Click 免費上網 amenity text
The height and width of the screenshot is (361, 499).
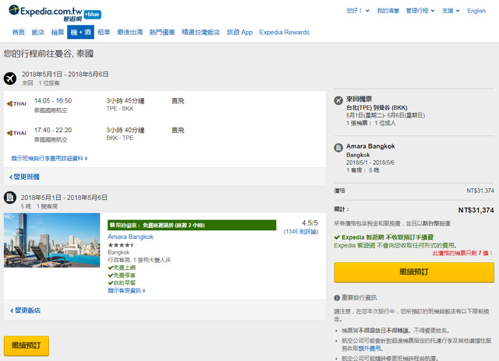pyautogui.click(x=125, y=268)
